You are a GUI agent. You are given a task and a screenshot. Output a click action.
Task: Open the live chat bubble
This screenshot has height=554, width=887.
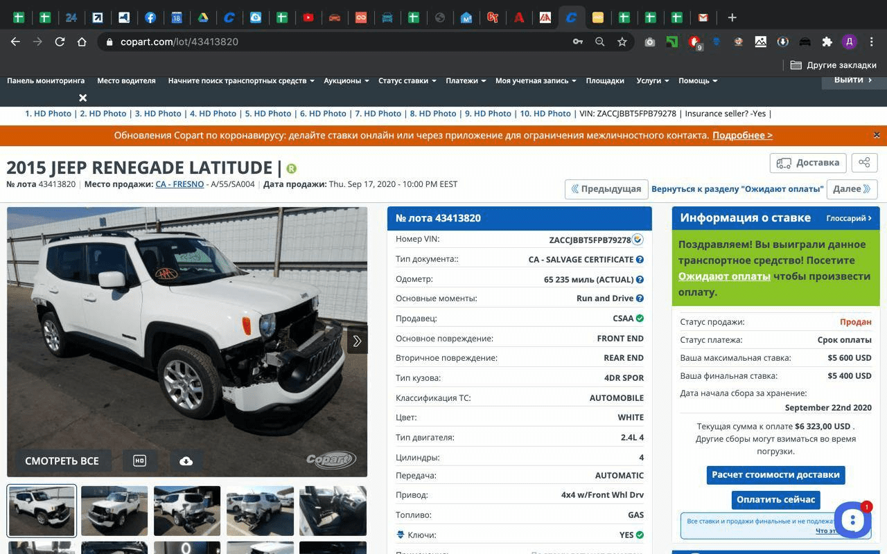coord(852,520)
